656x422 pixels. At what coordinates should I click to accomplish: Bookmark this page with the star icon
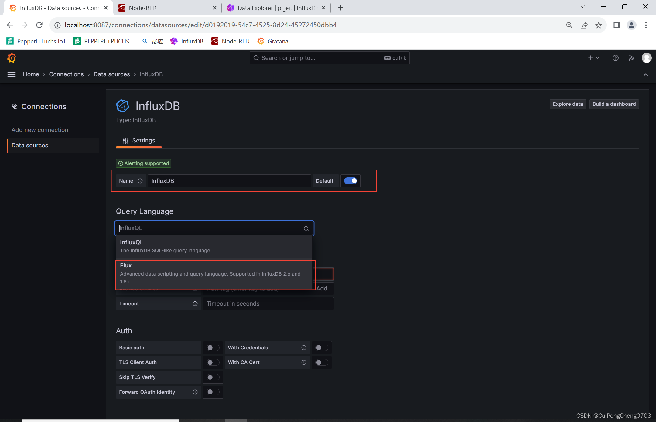(x=599, y=25)
